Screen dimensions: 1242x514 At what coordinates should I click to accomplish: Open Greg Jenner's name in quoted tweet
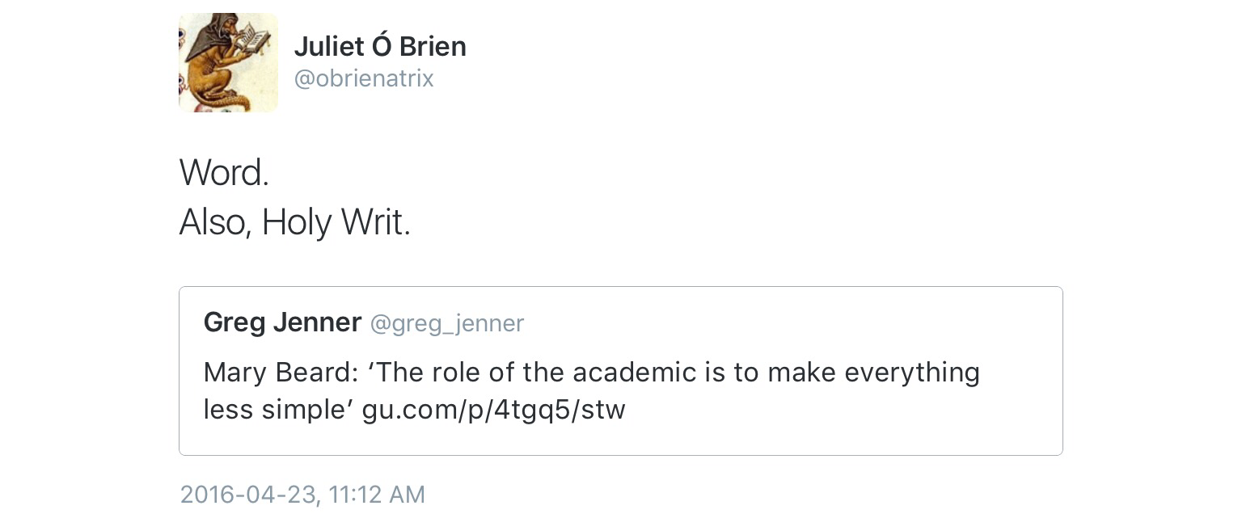coord(282,322)
